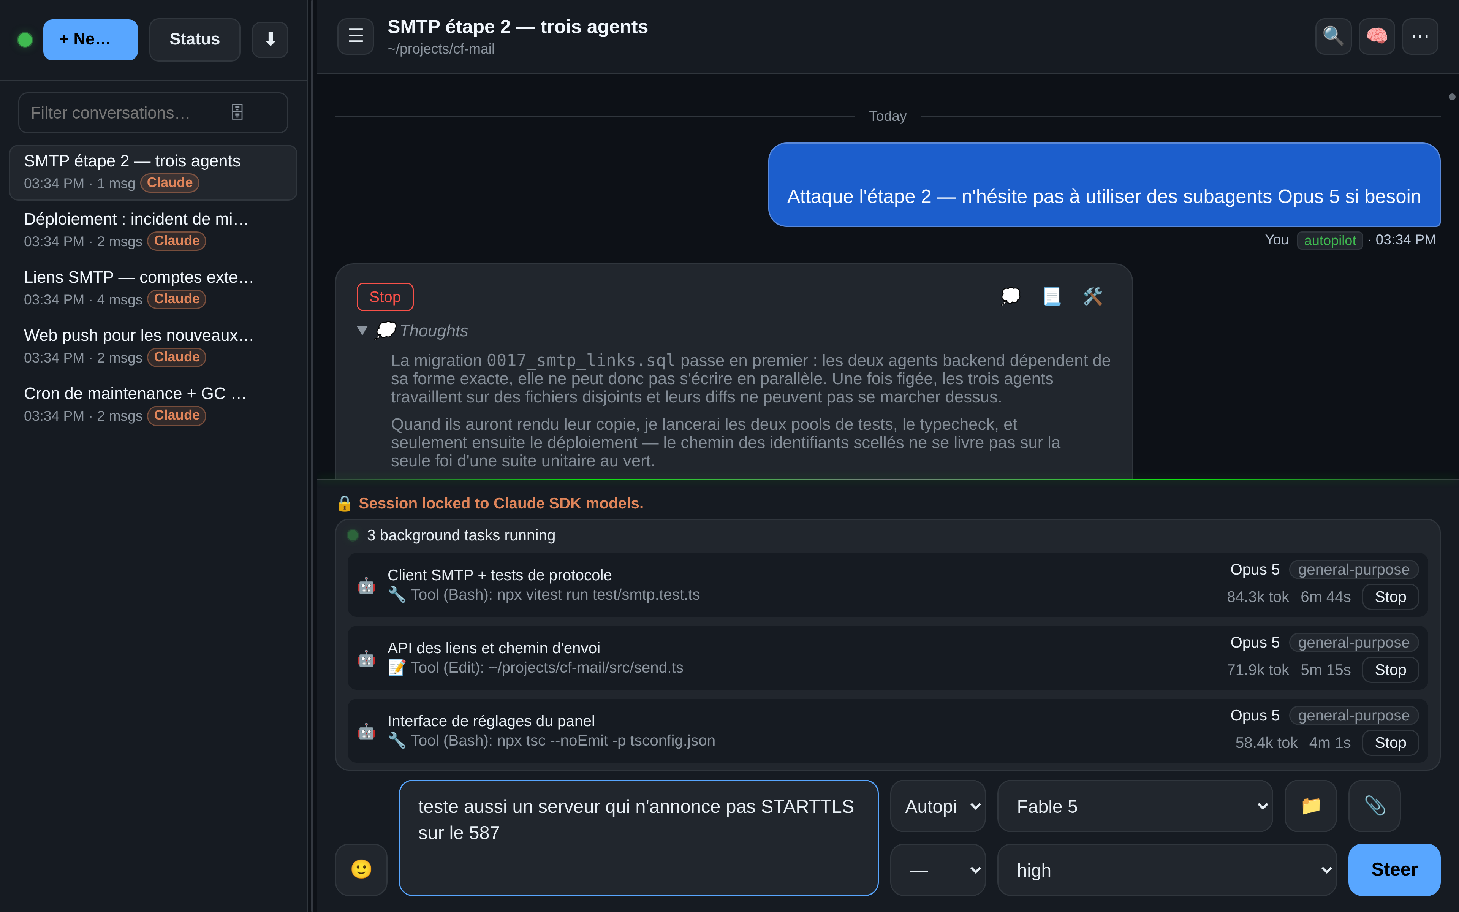Stop the Client SMTP + tests task
Screen dimensions: 1459x912
(1390, 597)
